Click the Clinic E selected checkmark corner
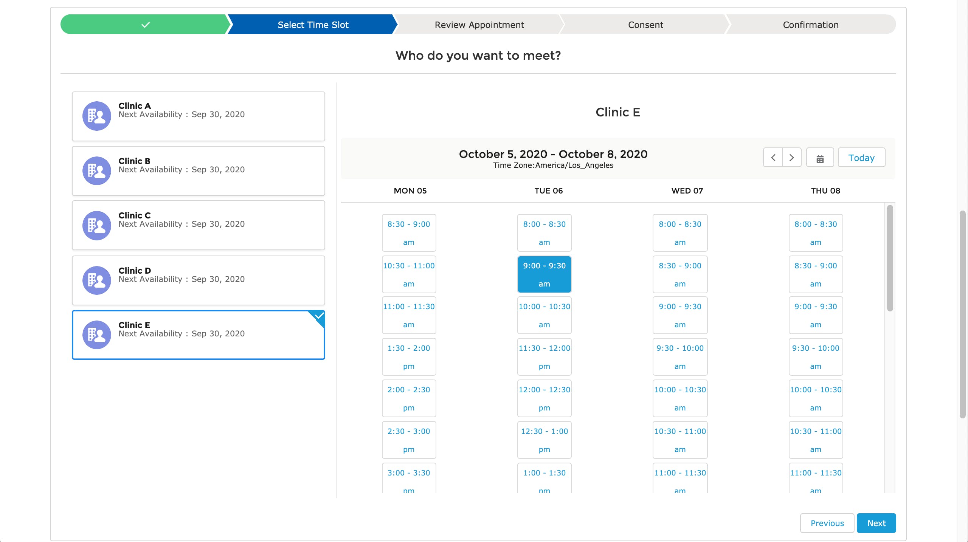 [320, 316]
